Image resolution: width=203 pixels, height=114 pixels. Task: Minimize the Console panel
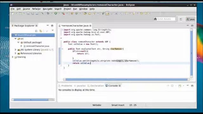187,85
